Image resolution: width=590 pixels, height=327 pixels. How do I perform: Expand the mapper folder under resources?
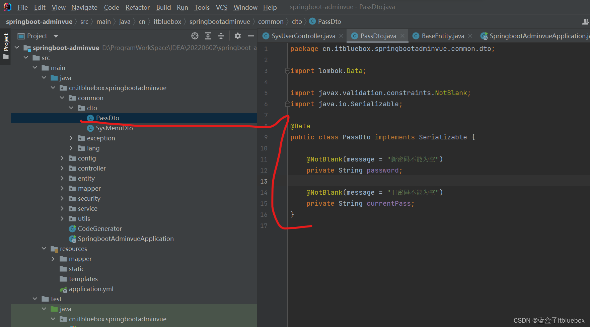(53, 259)
